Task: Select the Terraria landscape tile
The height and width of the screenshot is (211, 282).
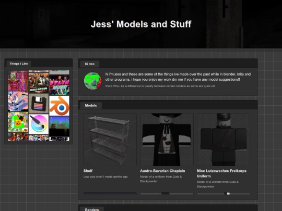Action: pyautogui.click(x=59, y=126)
